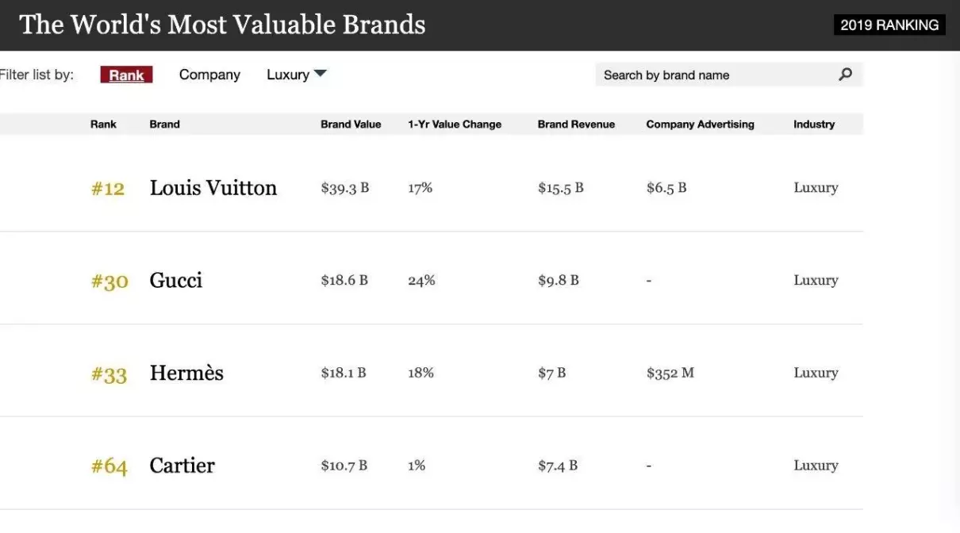Sort by the Industry column header

point(814,125)
